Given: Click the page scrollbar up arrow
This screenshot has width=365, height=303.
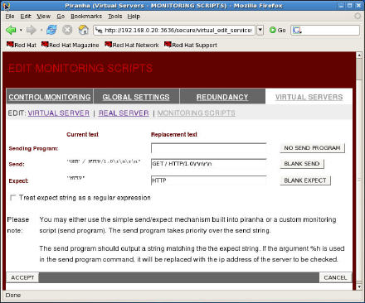Looking at the screenshot, I should (359, 55).
